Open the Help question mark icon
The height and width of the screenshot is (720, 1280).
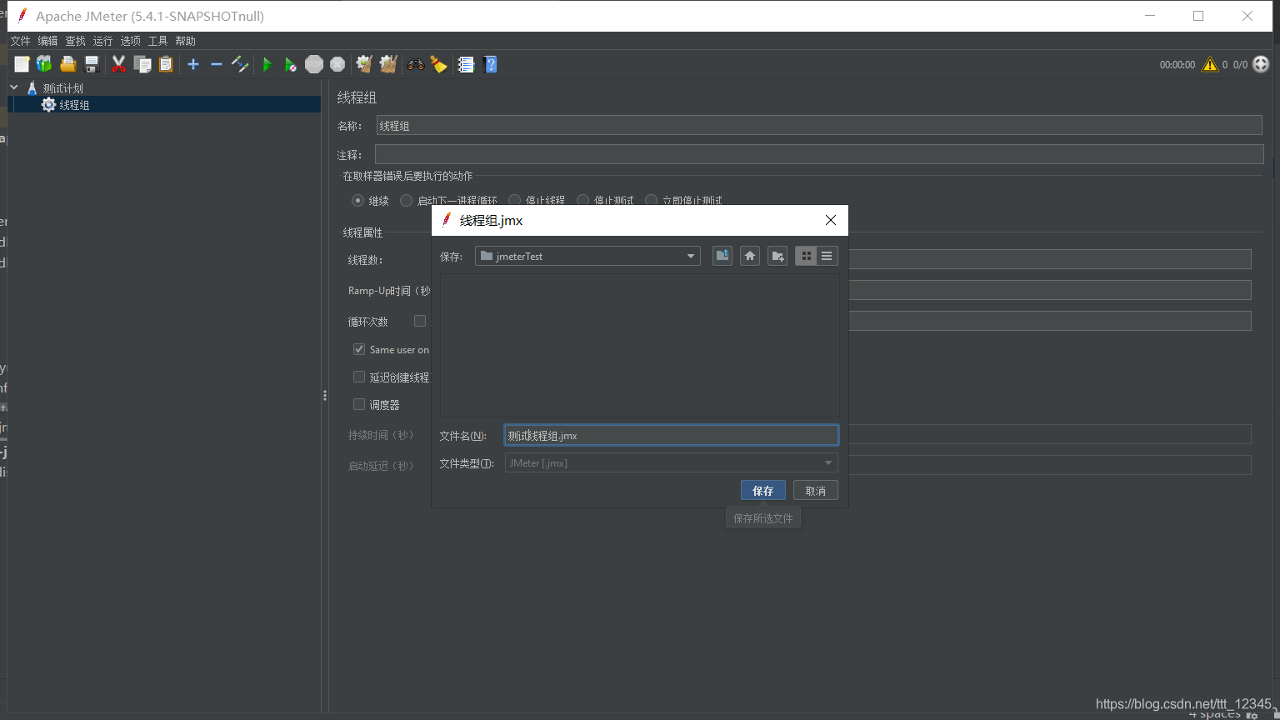490,64
